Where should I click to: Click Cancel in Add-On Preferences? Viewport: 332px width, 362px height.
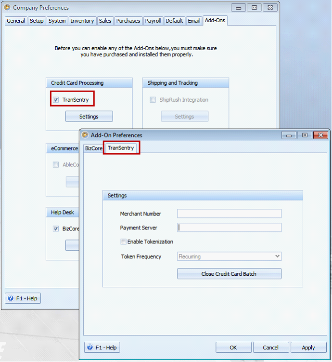[x=271, y=347]
